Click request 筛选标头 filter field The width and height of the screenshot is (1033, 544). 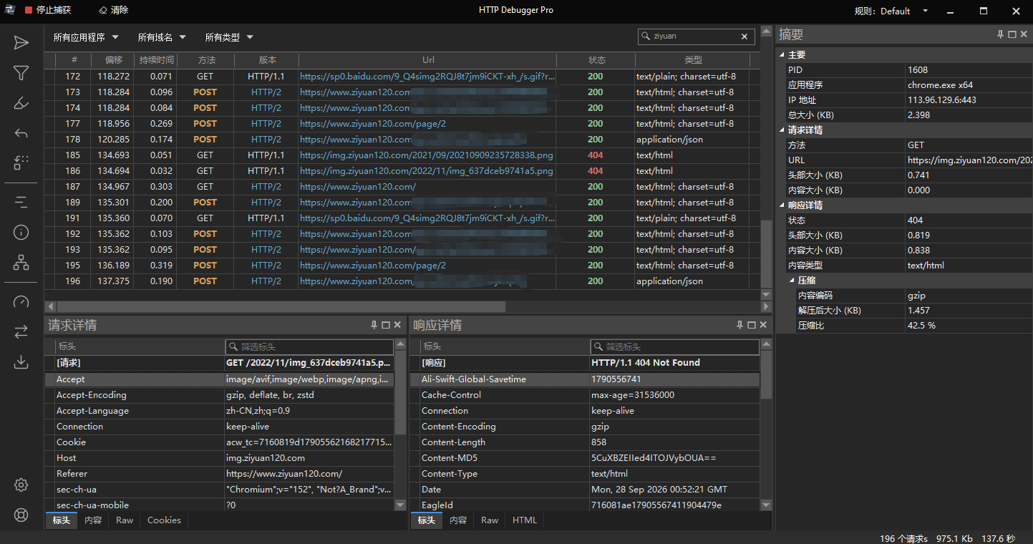coord(309,346)
